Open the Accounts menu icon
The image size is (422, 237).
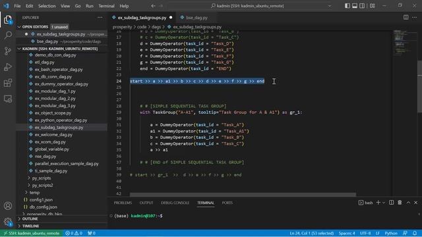8,206
